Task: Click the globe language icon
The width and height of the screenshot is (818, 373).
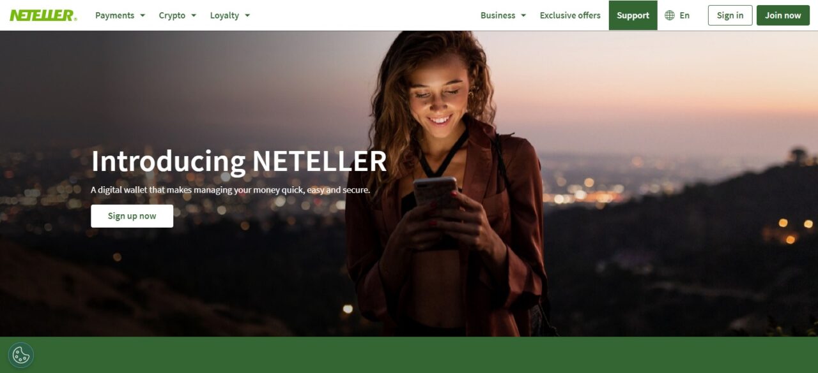Action: (670, 15)
